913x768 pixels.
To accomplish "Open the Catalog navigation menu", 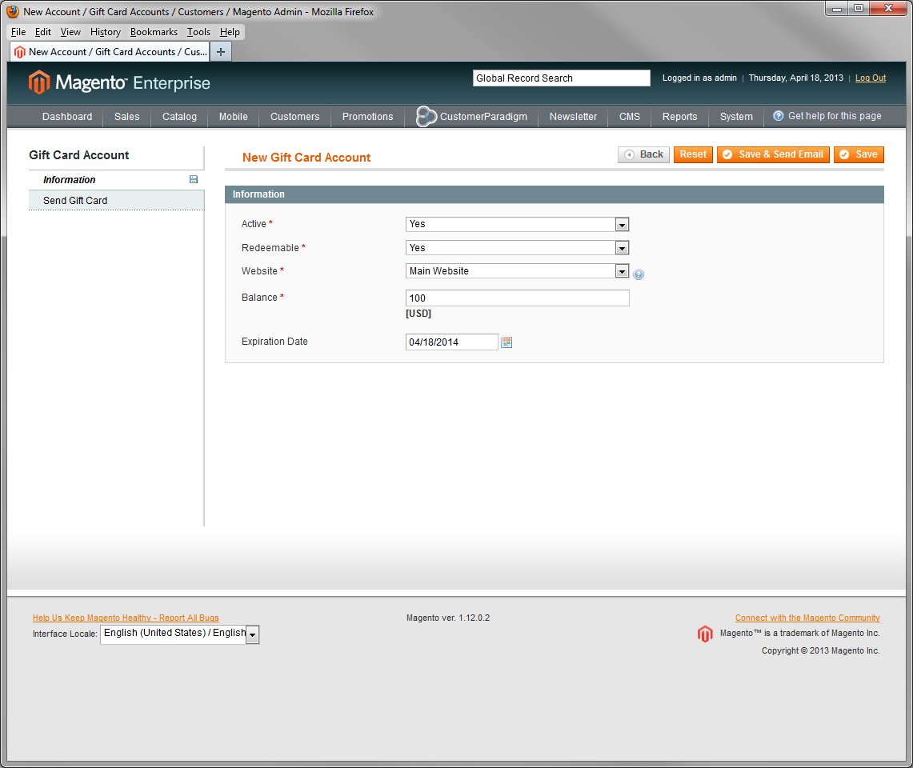I will point(179,117).
